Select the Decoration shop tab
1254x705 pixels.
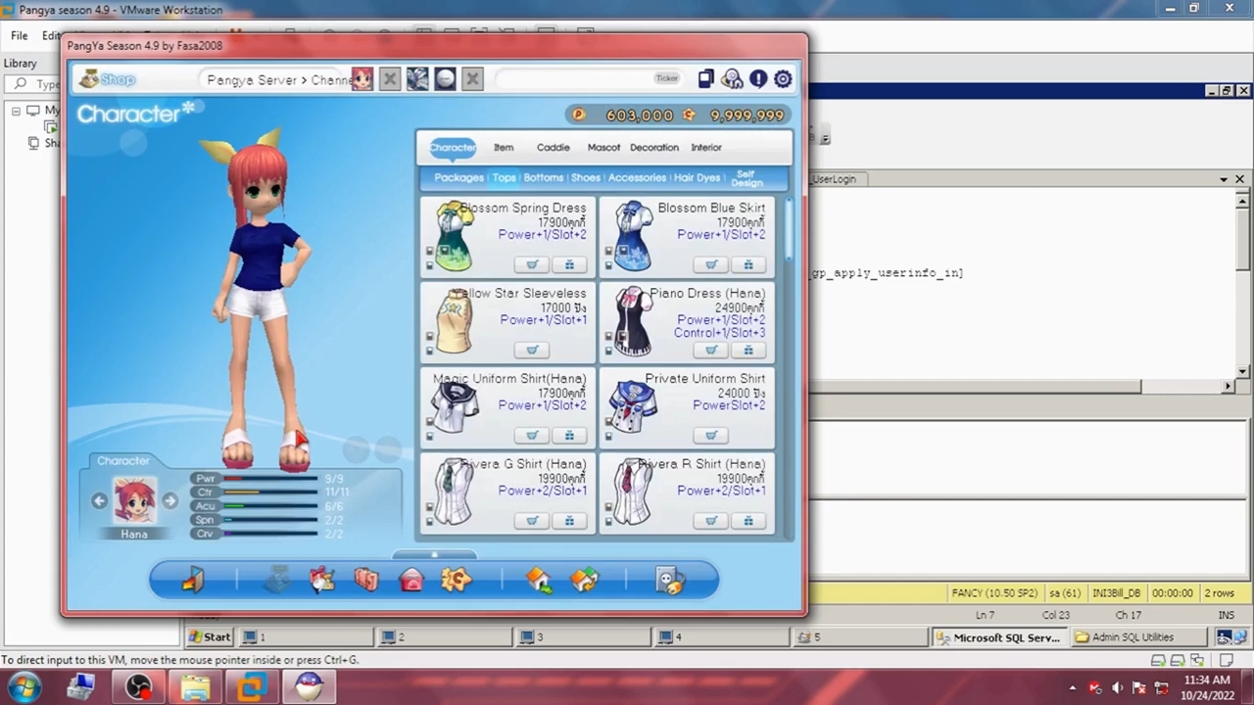653,148
